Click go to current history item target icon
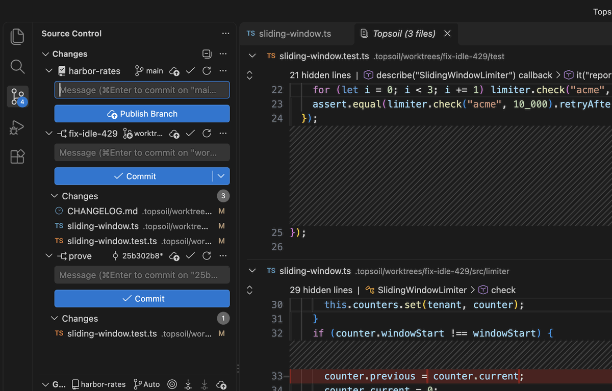 click(172, 384)
